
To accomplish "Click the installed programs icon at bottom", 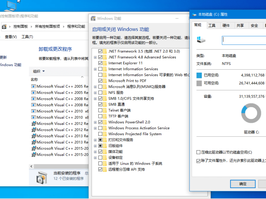I will coord(41,177).
